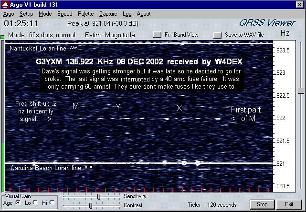This screenshot has height=212, width=306.
Task: Open the Mode menu
Action: tap(45, 14)
